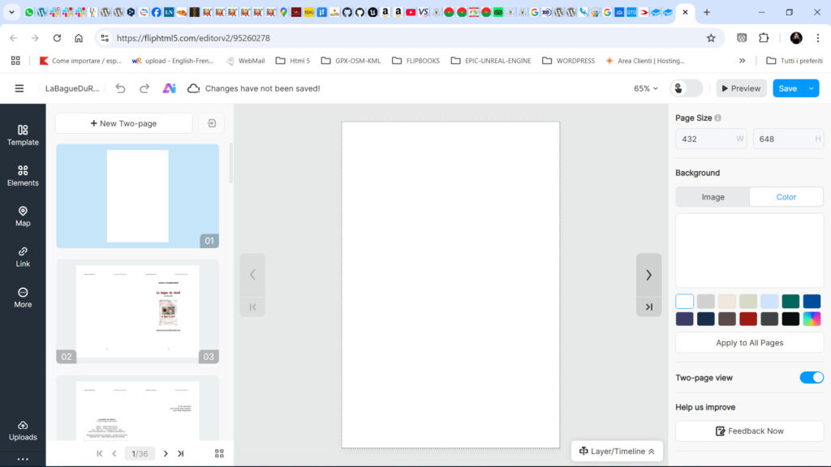Click the Preview button
The width and height of the screenshot is (831, 467).
(741, 88)
